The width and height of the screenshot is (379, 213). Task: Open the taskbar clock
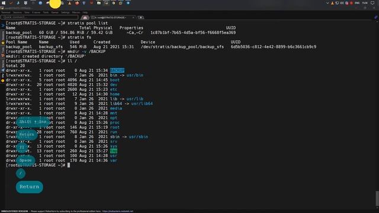pos(365,3)
